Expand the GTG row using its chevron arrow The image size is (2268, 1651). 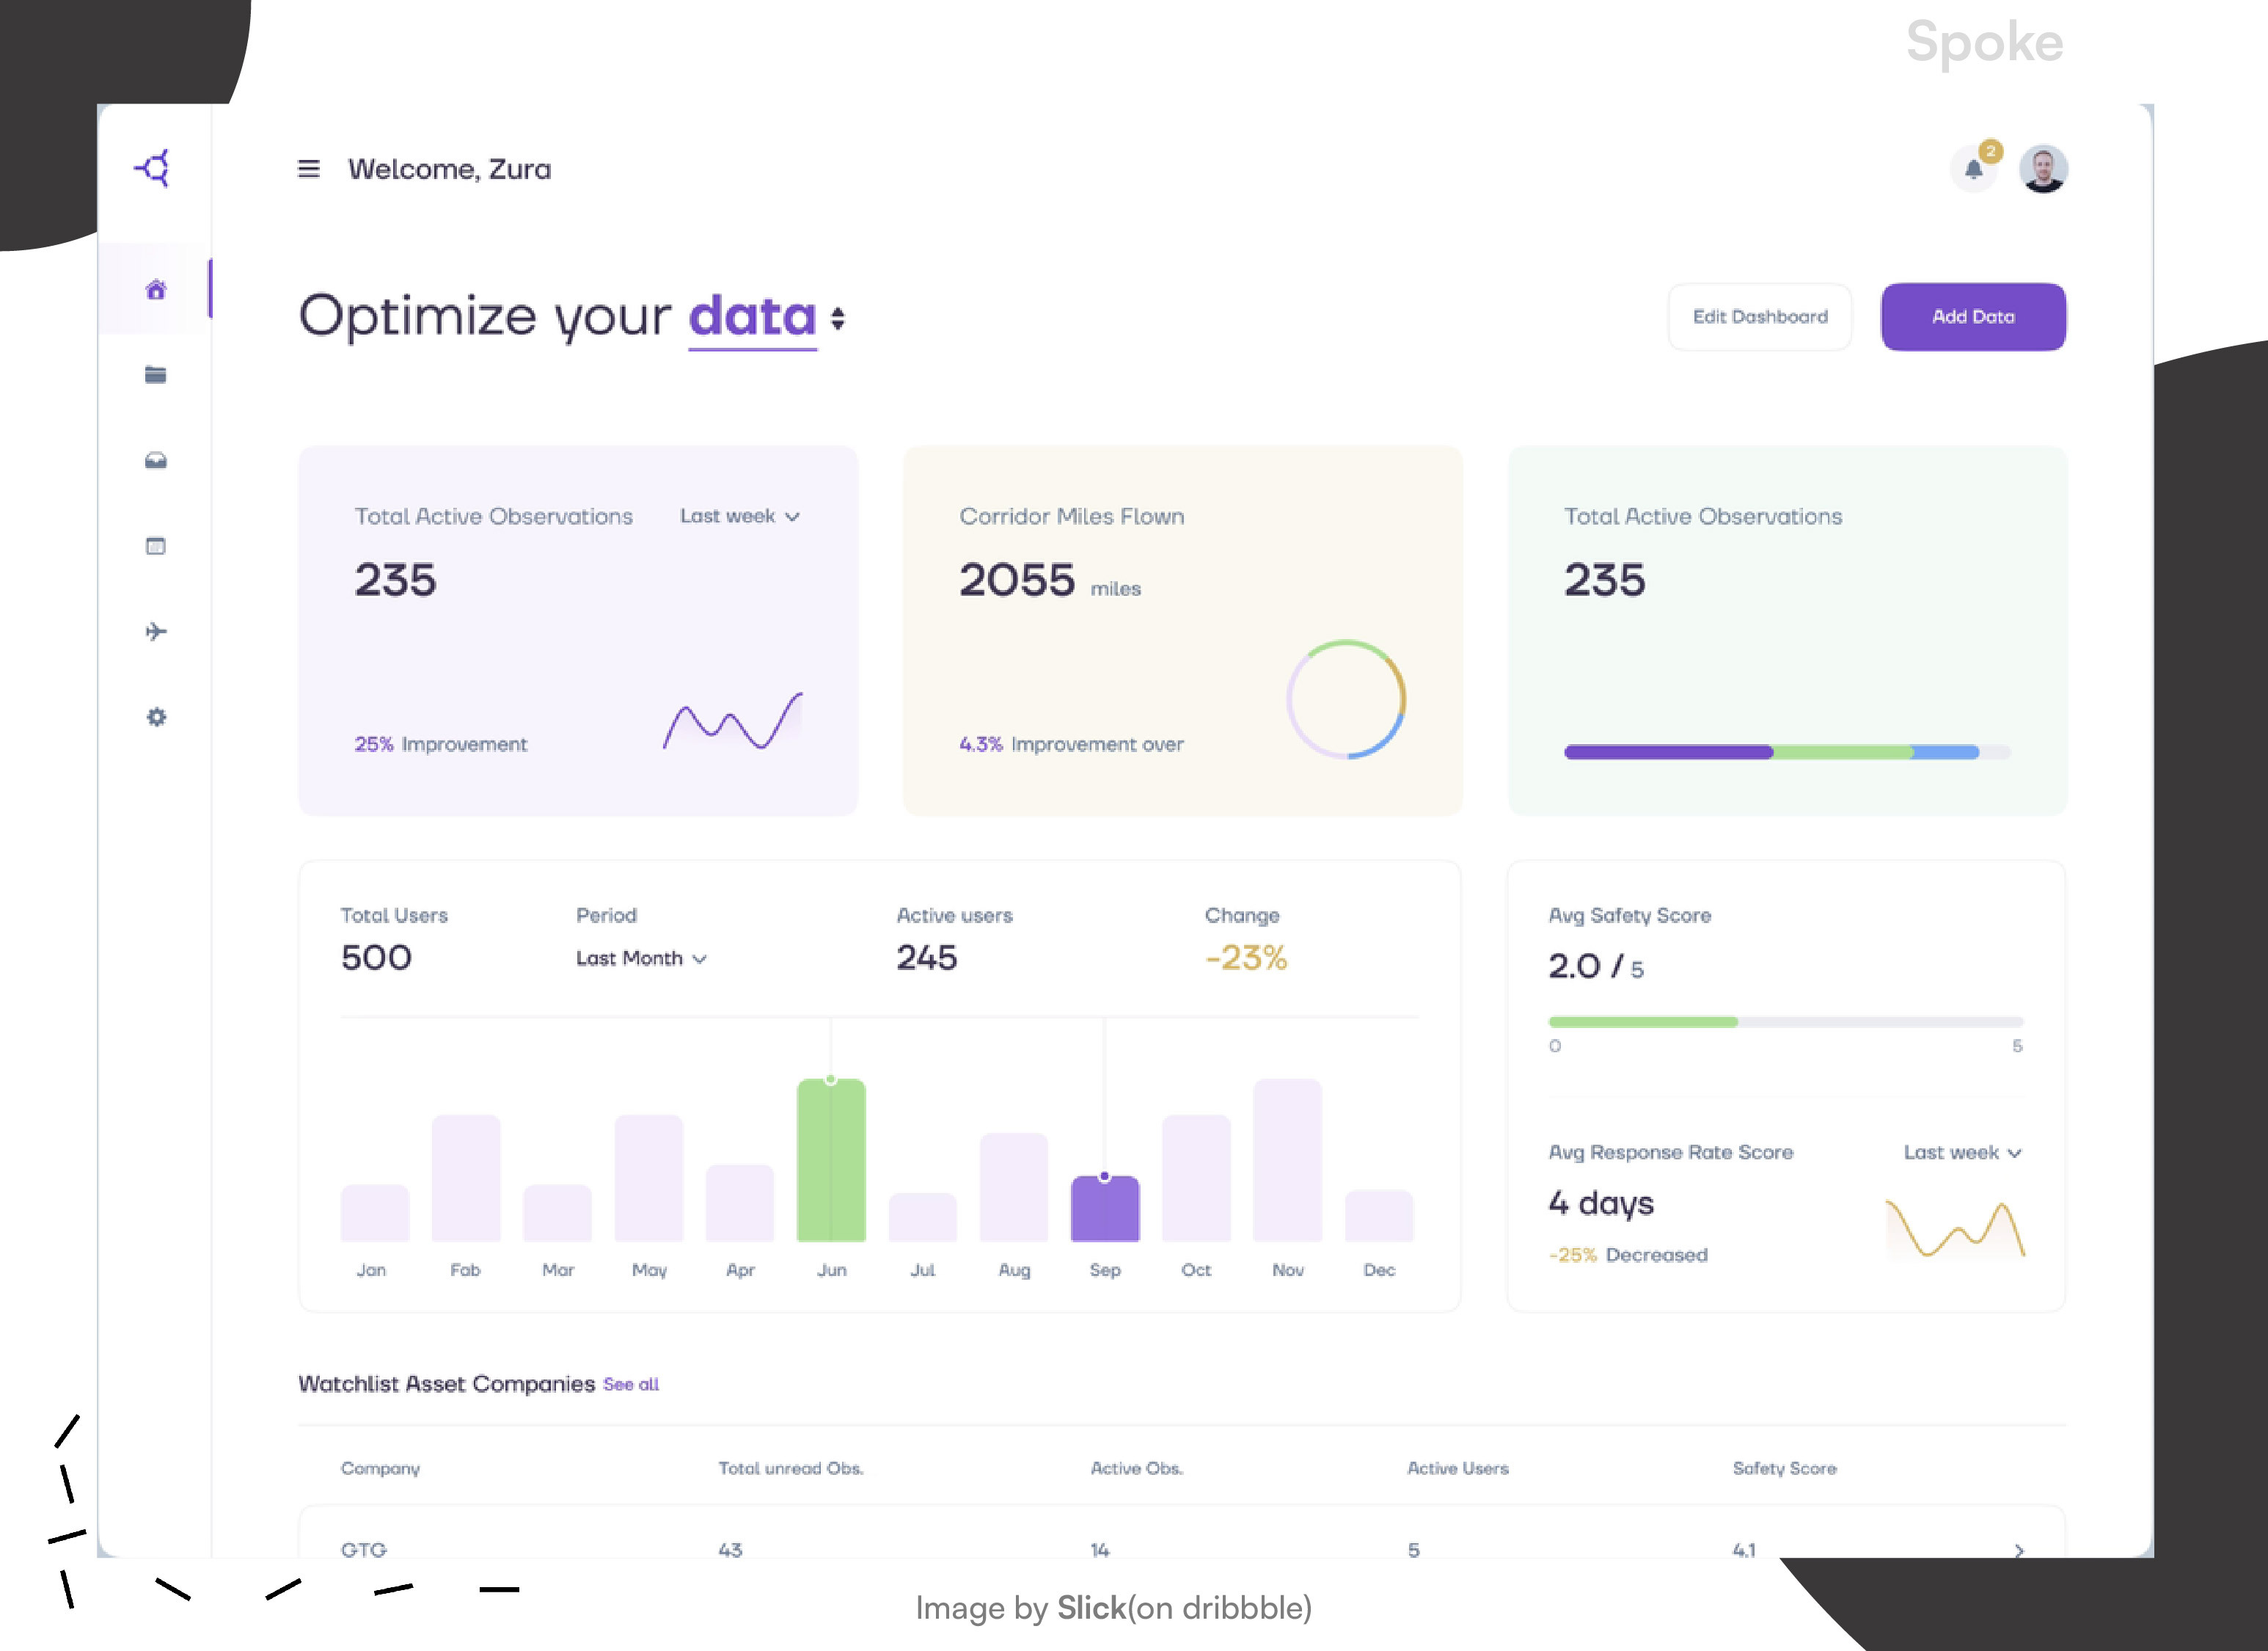(x=2019, y=1550)
